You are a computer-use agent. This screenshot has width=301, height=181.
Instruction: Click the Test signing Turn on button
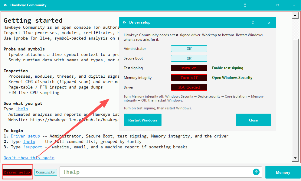pyautogui.click(x=189, y=68)
